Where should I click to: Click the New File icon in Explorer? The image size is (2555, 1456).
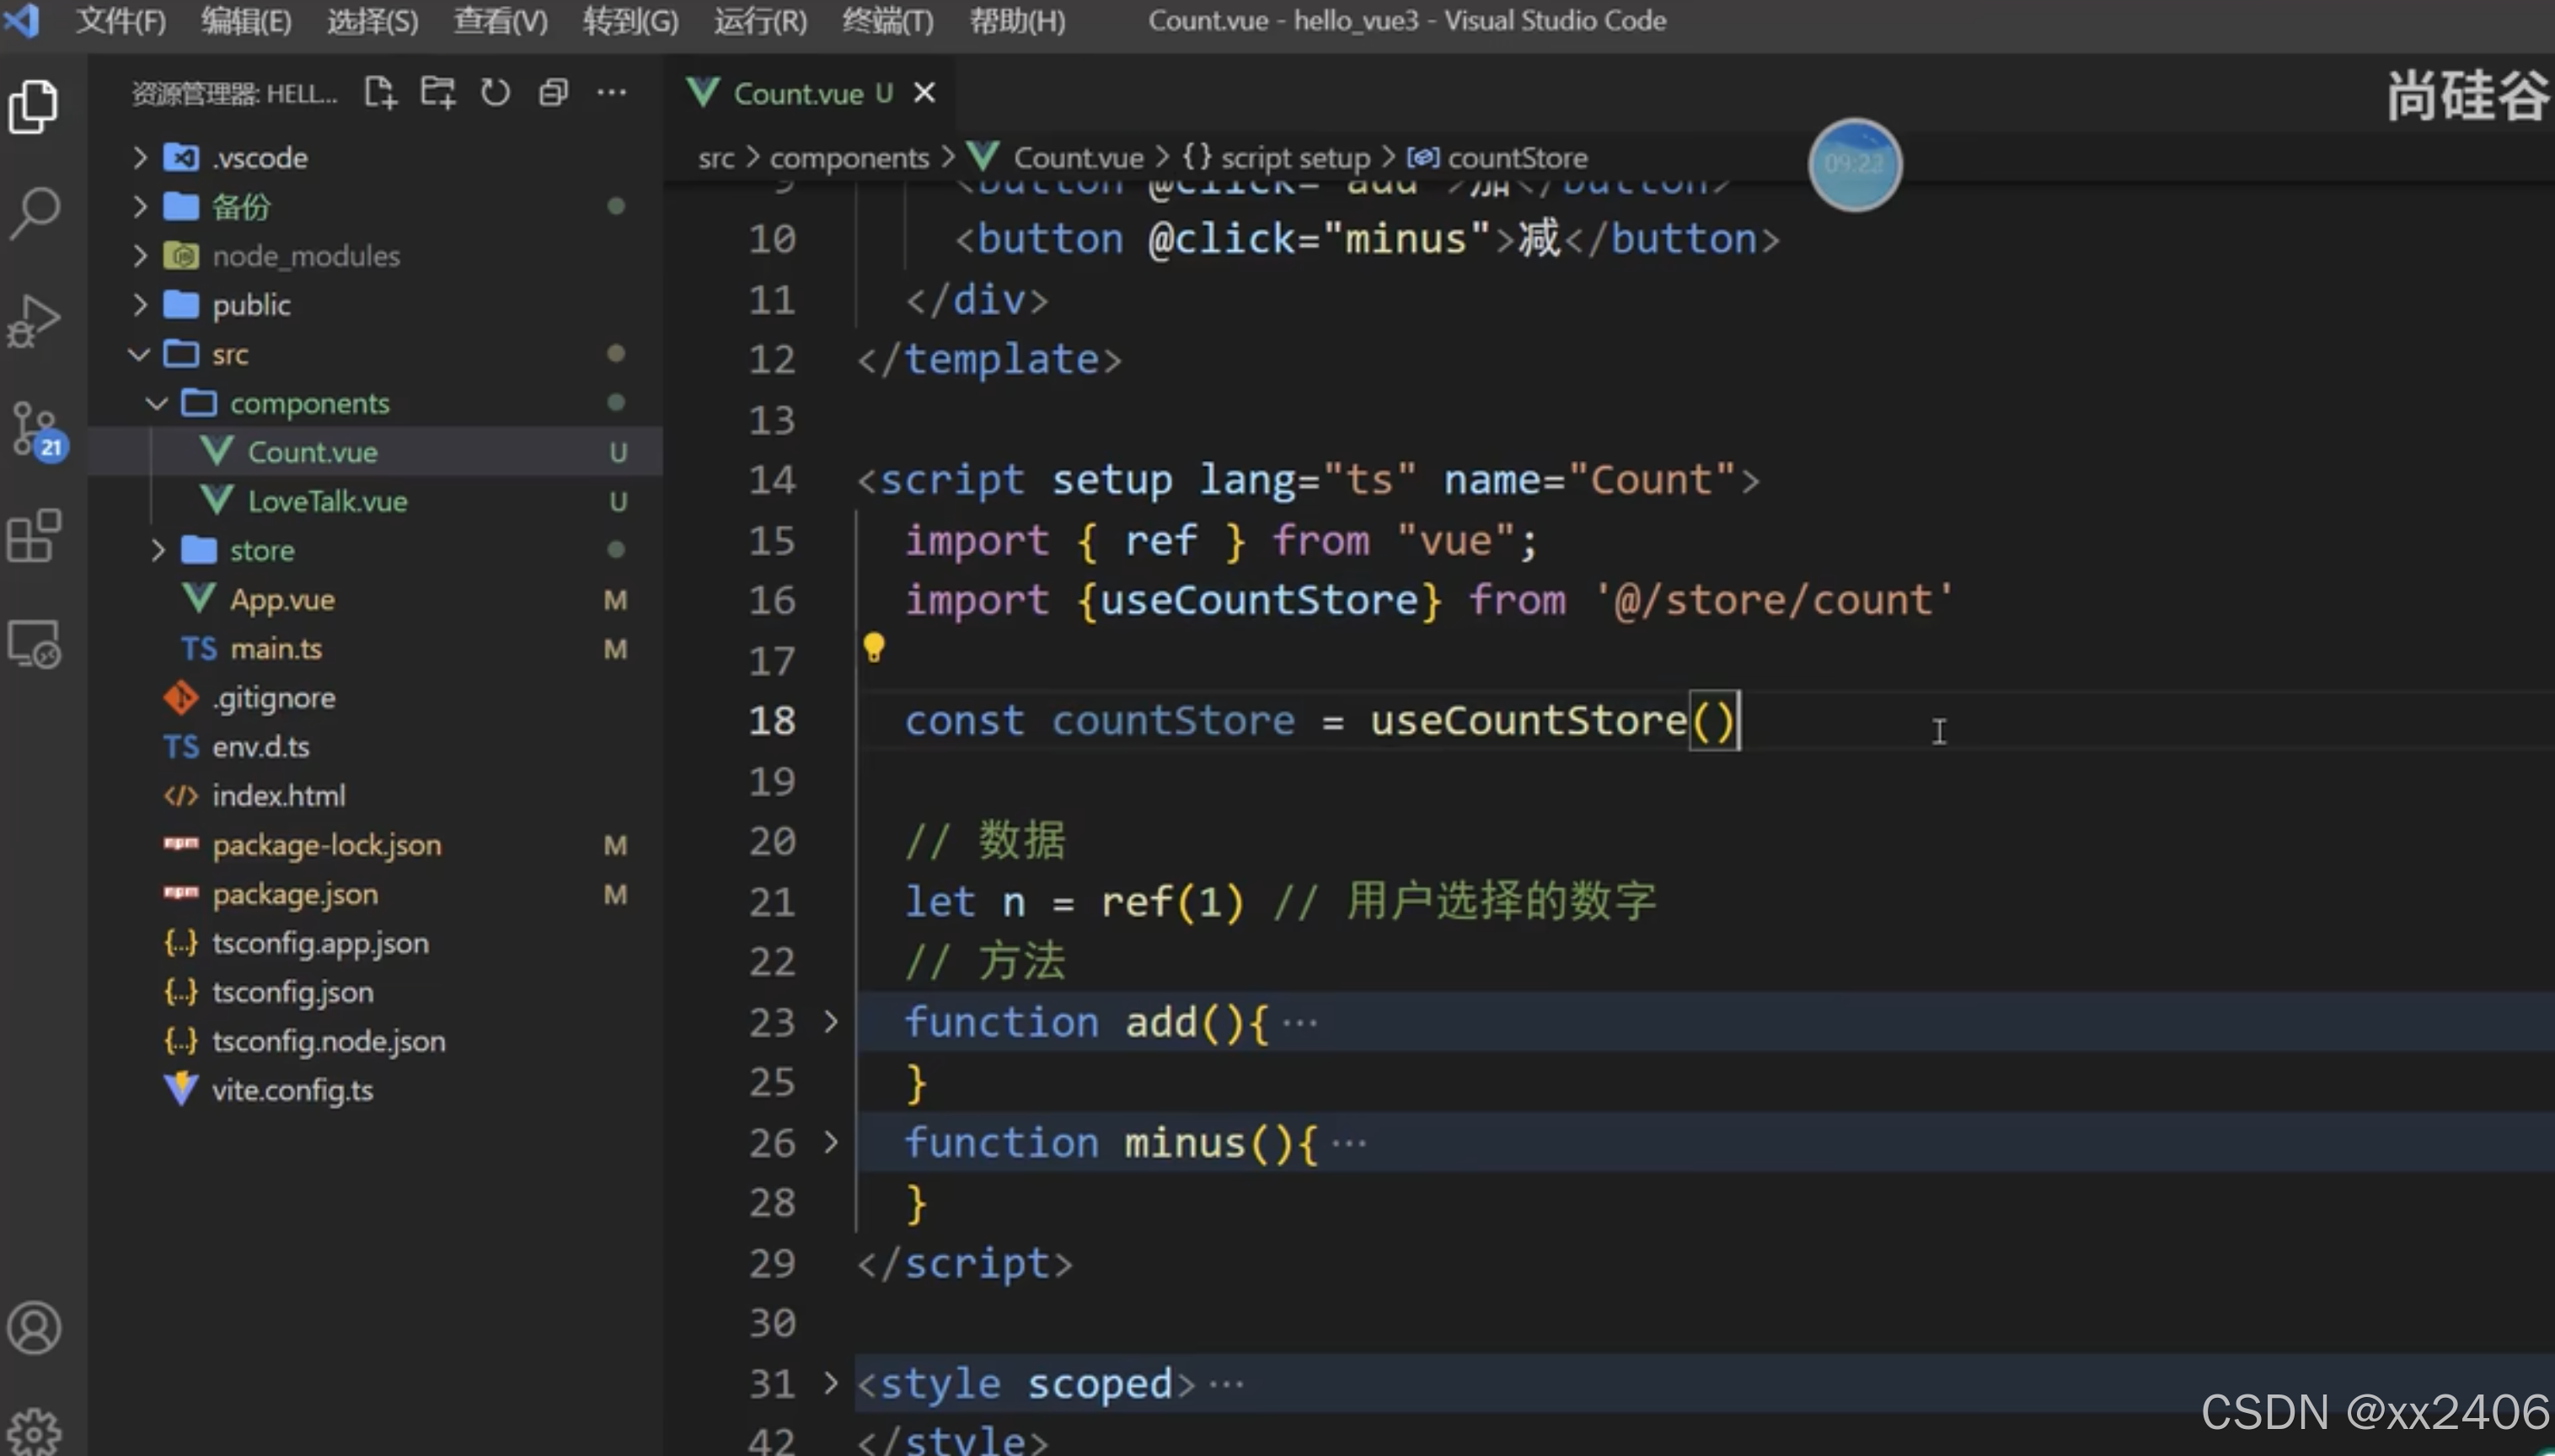pos(380,92)
